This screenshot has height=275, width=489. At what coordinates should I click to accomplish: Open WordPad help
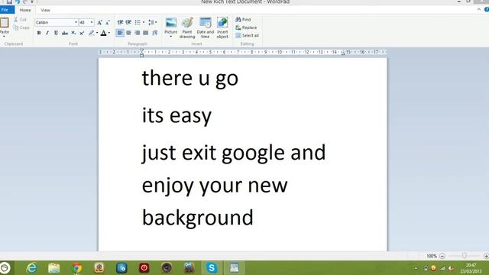tap(487, 10)
